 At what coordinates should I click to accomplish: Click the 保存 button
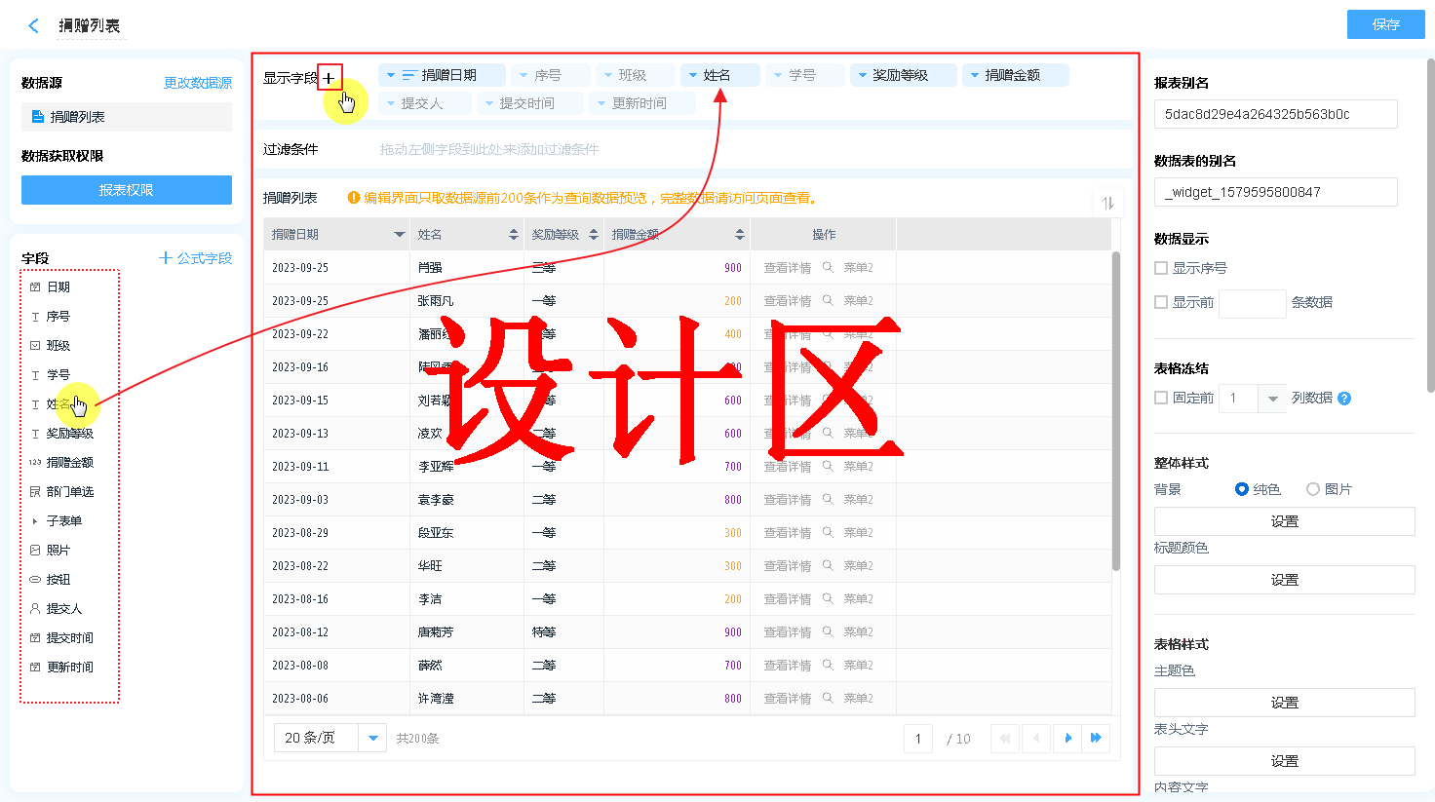pyautogui.click(x=1385, y=24)
